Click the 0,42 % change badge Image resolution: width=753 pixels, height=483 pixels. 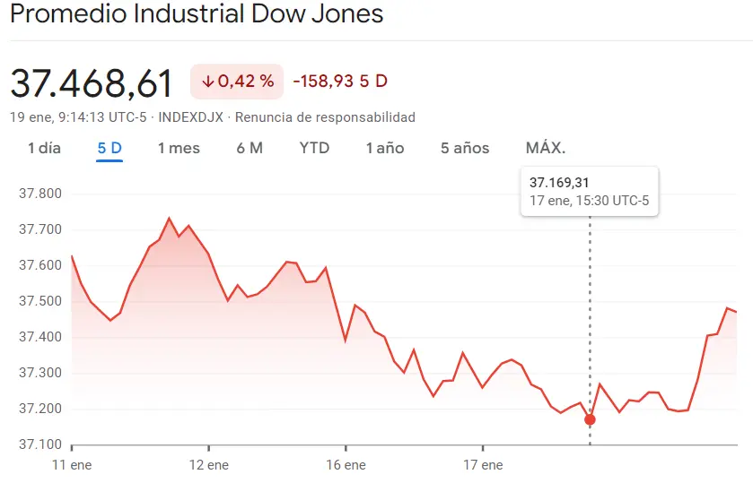click(236, 82)
